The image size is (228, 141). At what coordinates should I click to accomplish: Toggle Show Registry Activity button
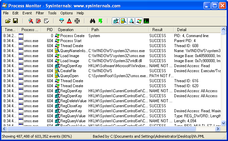(x=116, y=21)
